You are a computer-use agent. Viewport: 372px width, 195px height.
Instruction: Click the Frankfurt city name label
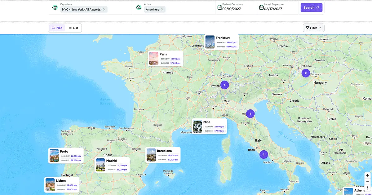point(223,38)
